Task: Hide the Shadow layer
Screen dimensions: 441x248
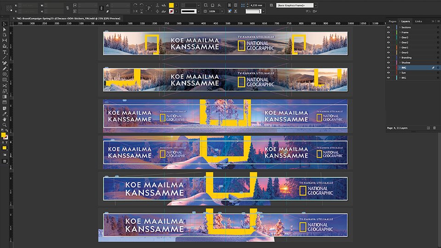Action: point(389,62)
